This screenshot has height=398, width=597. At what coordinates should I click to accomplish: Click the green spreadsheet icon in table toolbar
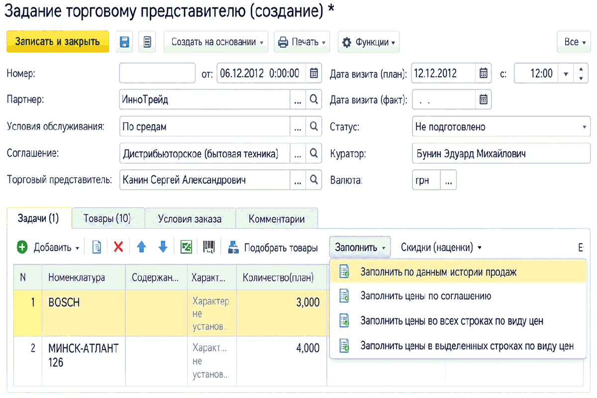point(186,247)
